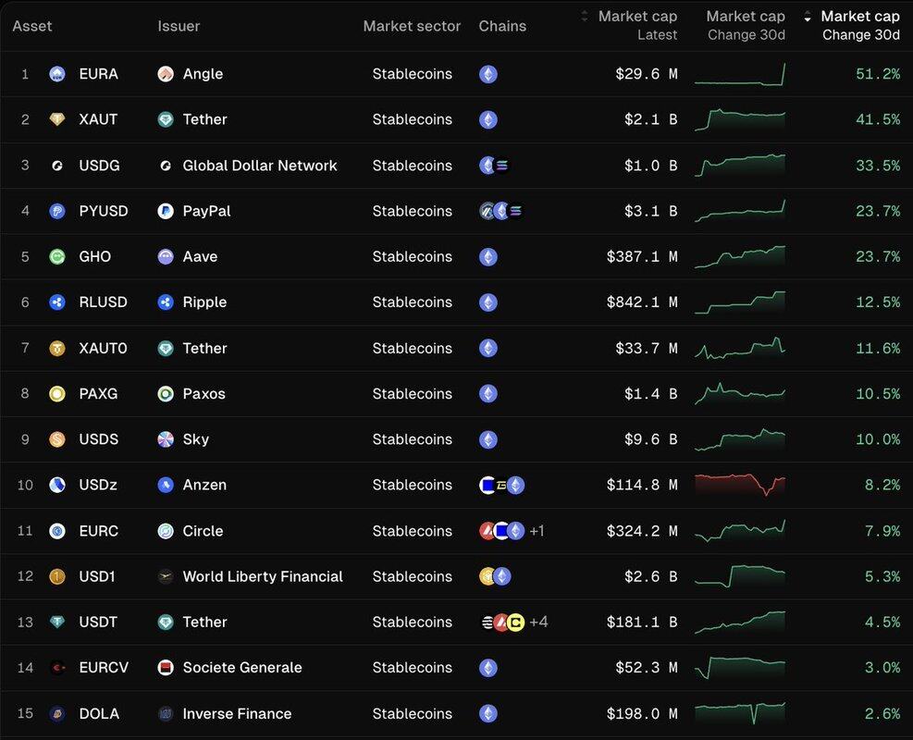Click the Societe Generale issuer logo
The width and height of the screenshot is (913, 740).
(x=166, y=668)
